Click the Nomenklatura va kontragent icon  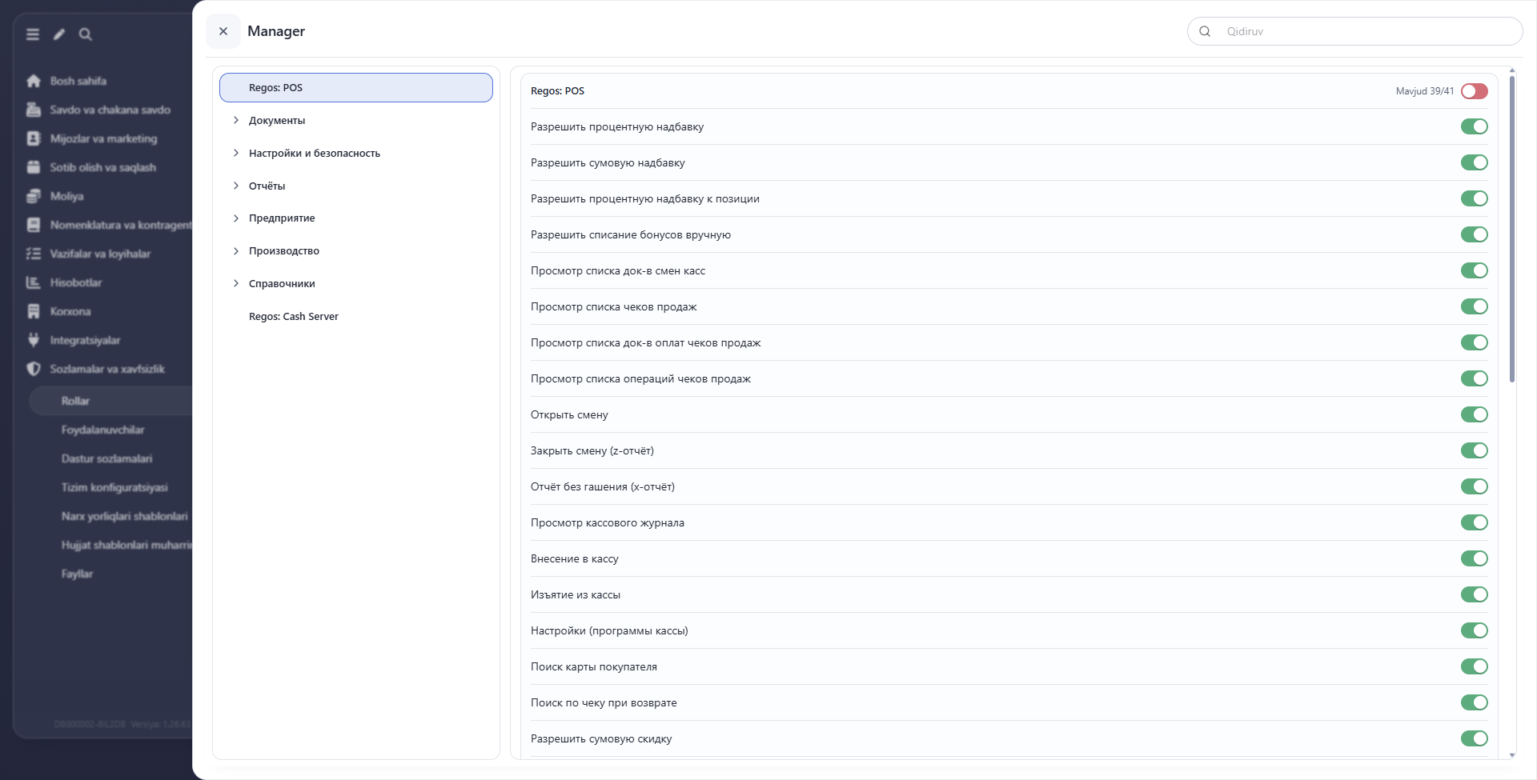pos(34,225)
